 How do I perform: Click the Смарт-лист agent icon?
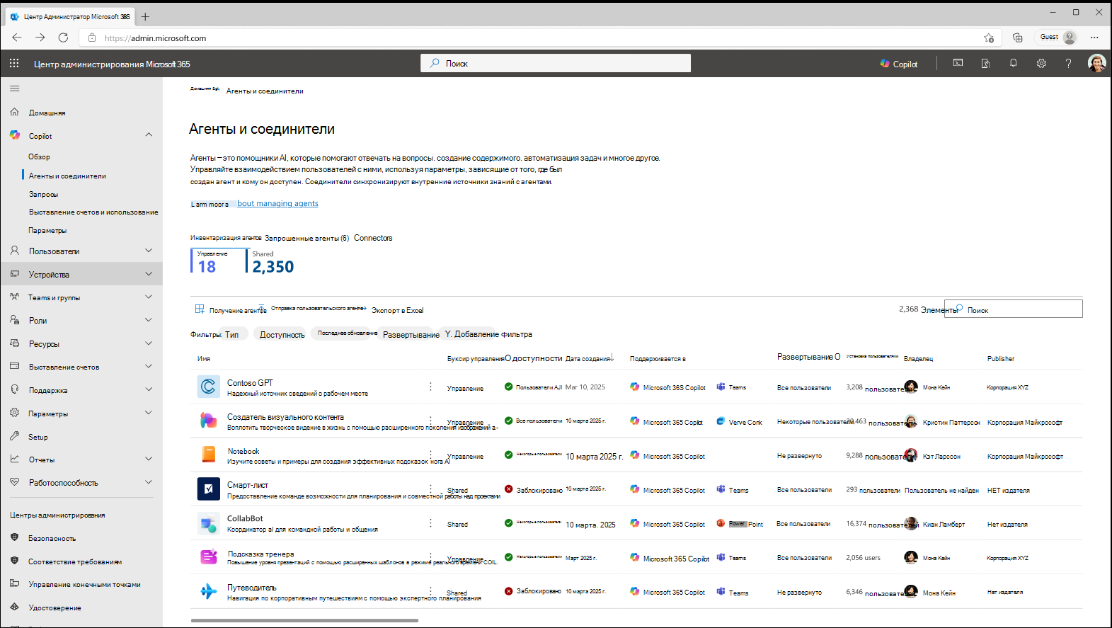coord(208,489)
